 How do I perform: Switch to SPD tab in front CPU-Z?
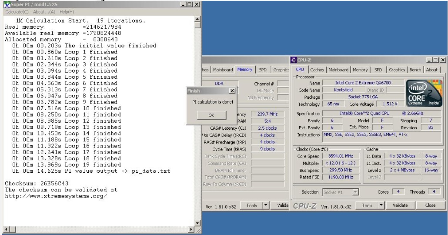point(378,70)
